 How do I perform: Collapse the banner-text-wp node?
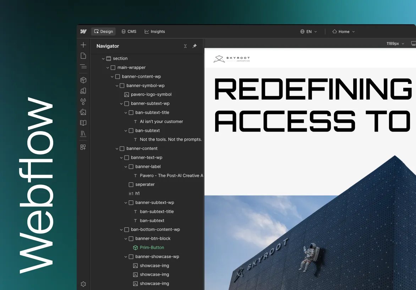[x=121, y=158]
